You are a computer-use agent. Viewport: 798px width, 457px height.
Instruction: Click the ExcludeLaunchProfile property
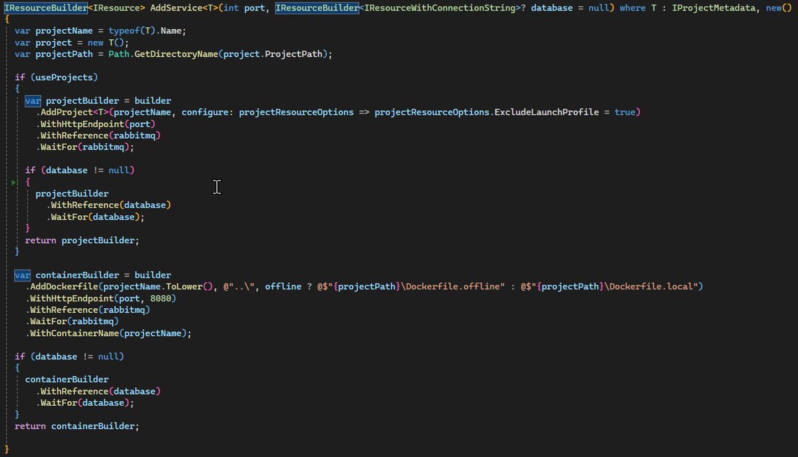(x=545, y=112)
